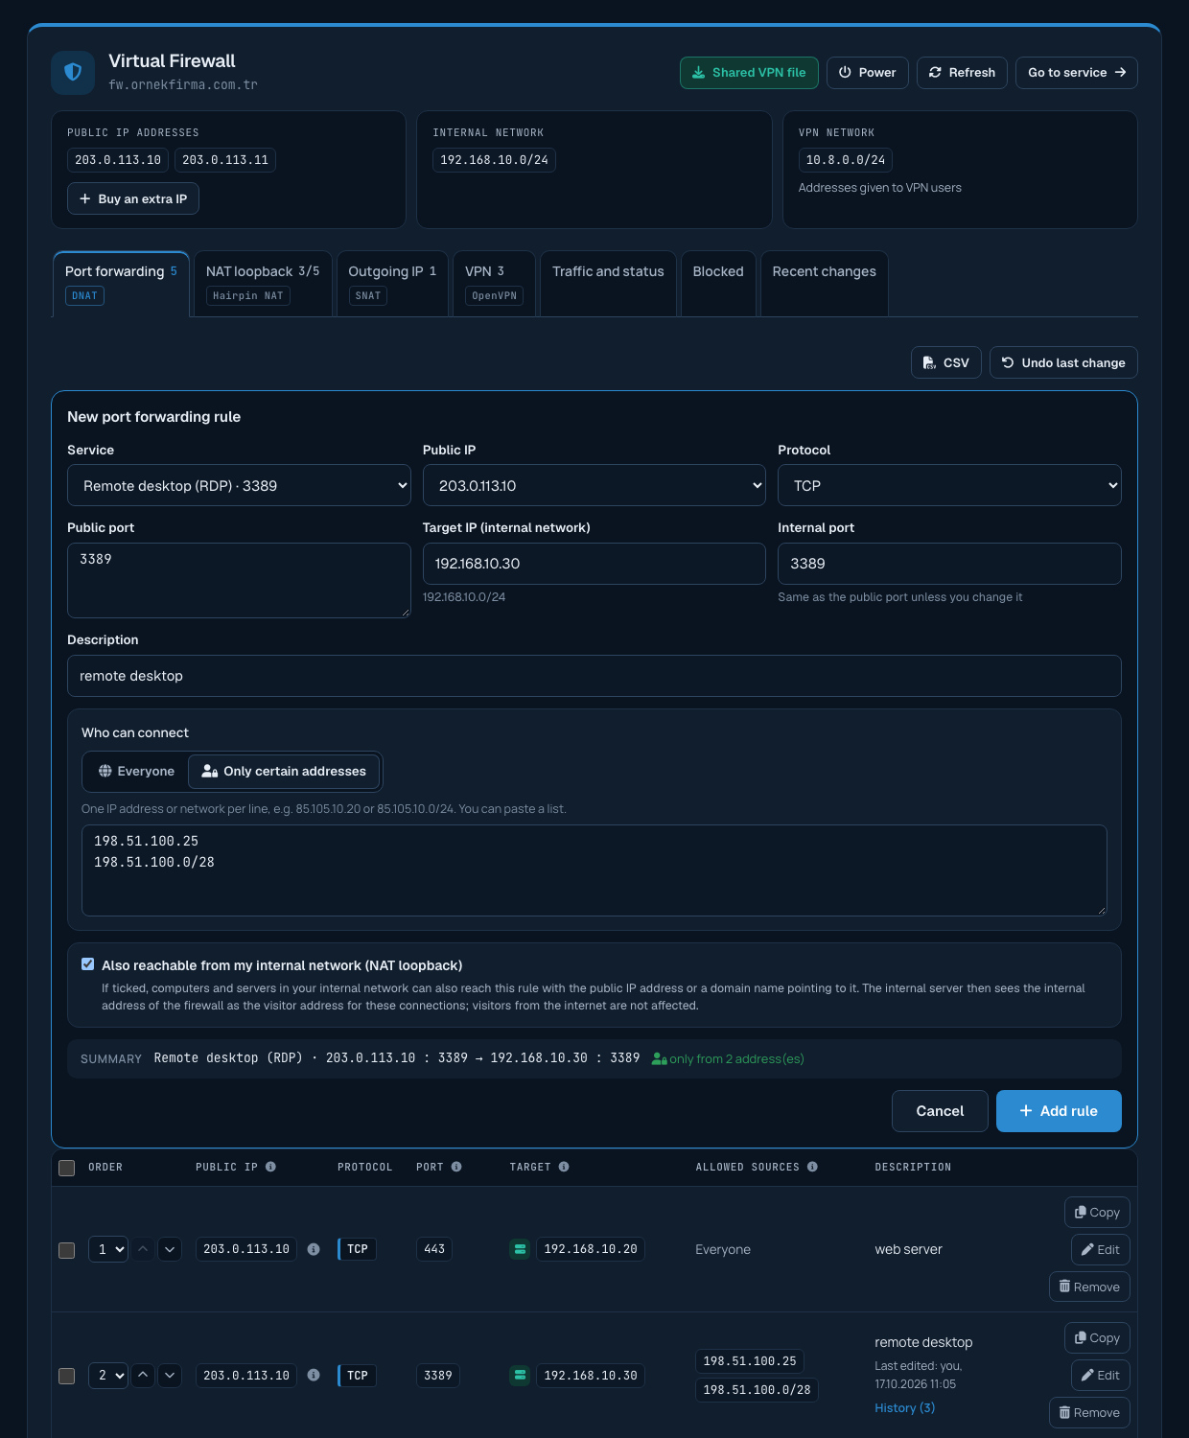The height and width of the screenshot is (1438, 1189).
Task: Click the Public port field
Action: (239, 580)
